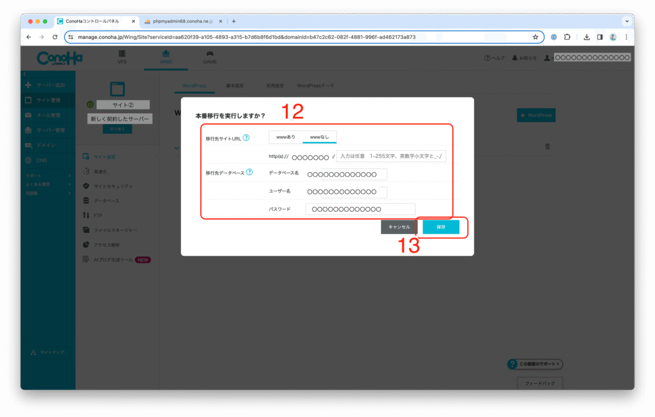This screenshot has height=417, width=655.
Task: Open FTP in the site menu
Action: click(x=93, y=215)
